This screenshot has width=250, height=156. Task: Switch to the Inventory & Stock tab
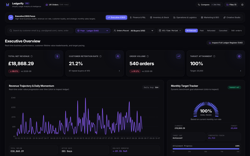(x=159, y=17)
